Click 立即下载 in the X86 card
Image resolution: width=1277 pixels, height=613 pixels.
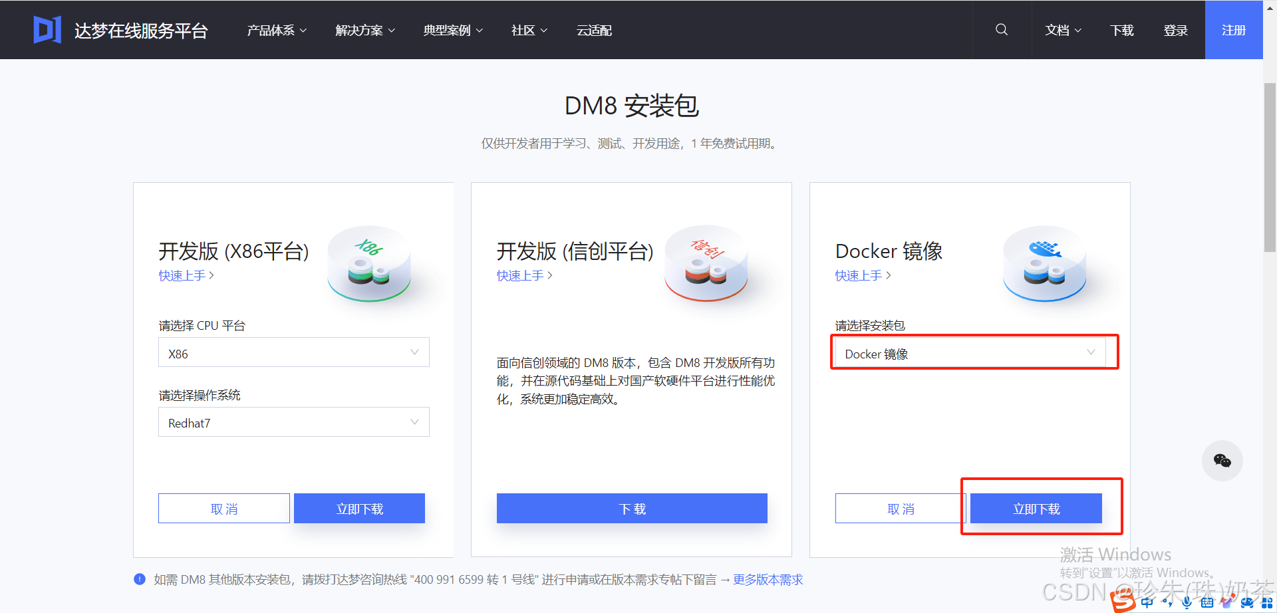(359, 509)
